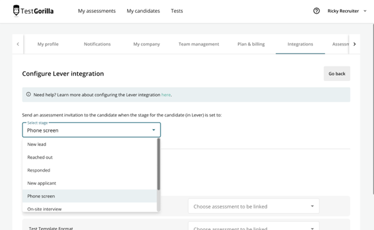Viewport: 374px width, 230px height.
Task: Choose the Reached out stage option
Action: [x=89, y=157]
